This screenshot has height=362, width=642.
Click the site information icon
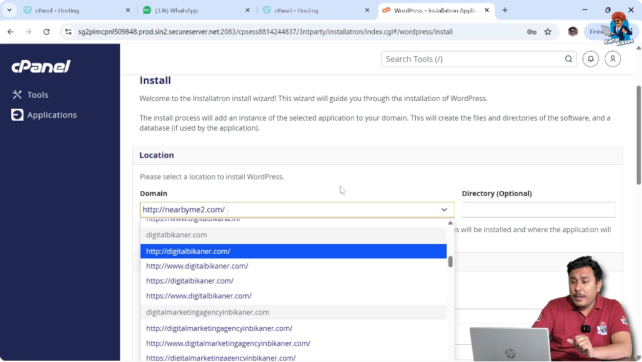(x=69, y=32)
